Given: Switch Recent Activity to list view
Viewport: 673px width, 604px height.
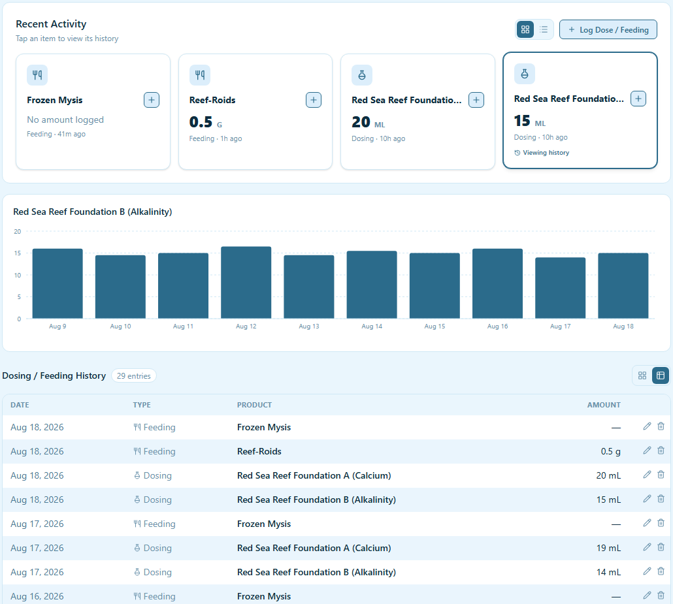Looking at the screenshot, I should point(544,29).
